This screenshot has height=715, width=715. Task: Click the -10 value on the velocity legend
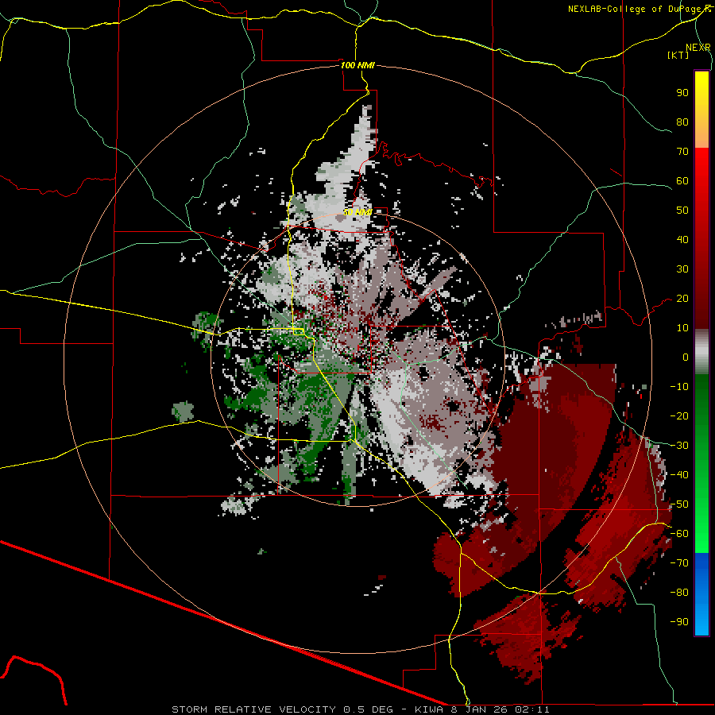(x=679, y=387)
